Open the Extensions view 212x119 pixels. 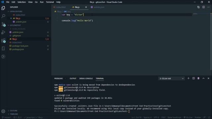tap(3, 40)
